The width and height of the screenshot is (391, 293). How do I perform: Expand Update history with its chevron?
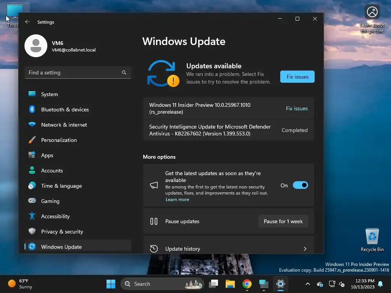coord(305,249)
